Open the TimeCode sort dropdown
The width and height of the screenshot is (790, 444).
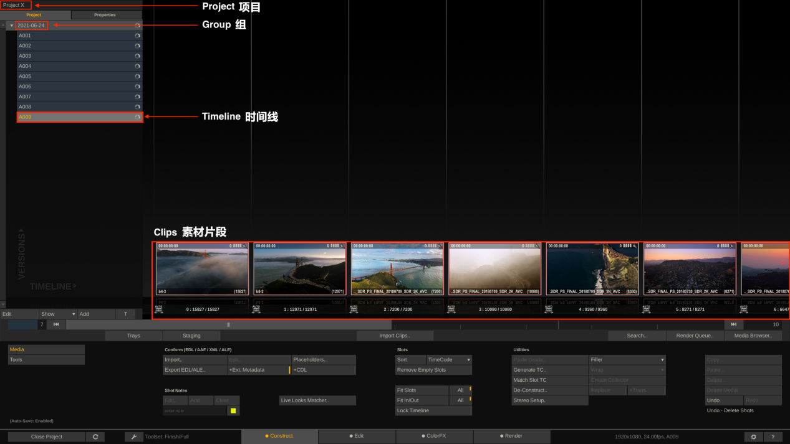tap(449, 360)
